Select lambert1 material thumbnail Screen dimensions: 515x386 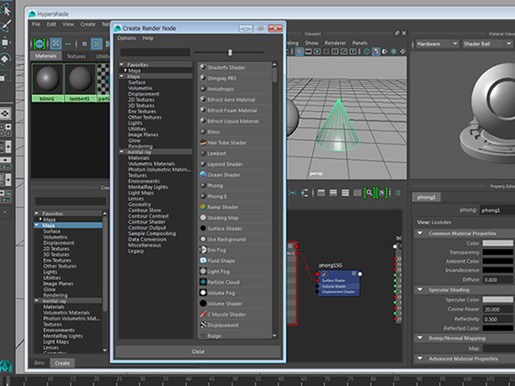(80, 82)
